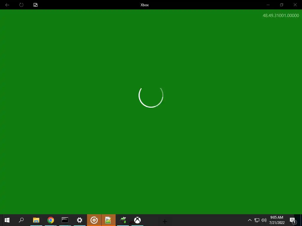Switch to the green frog app icon
Screen dimensions: 302x226
tap(123, 220)
